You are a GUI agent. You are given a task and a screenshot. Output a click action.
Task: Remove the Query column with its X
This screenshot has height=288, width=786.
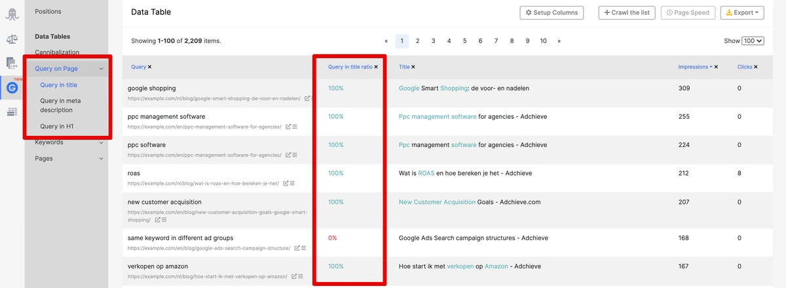(x=149, y=67)
